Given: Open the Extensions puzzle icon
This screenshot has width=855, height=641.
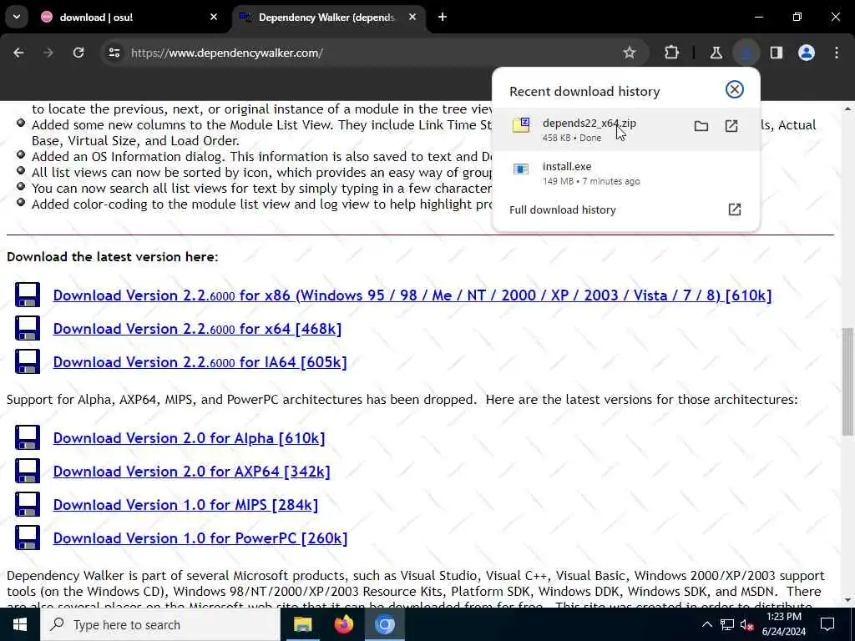Looking at the screenshot, I should 672,53.
